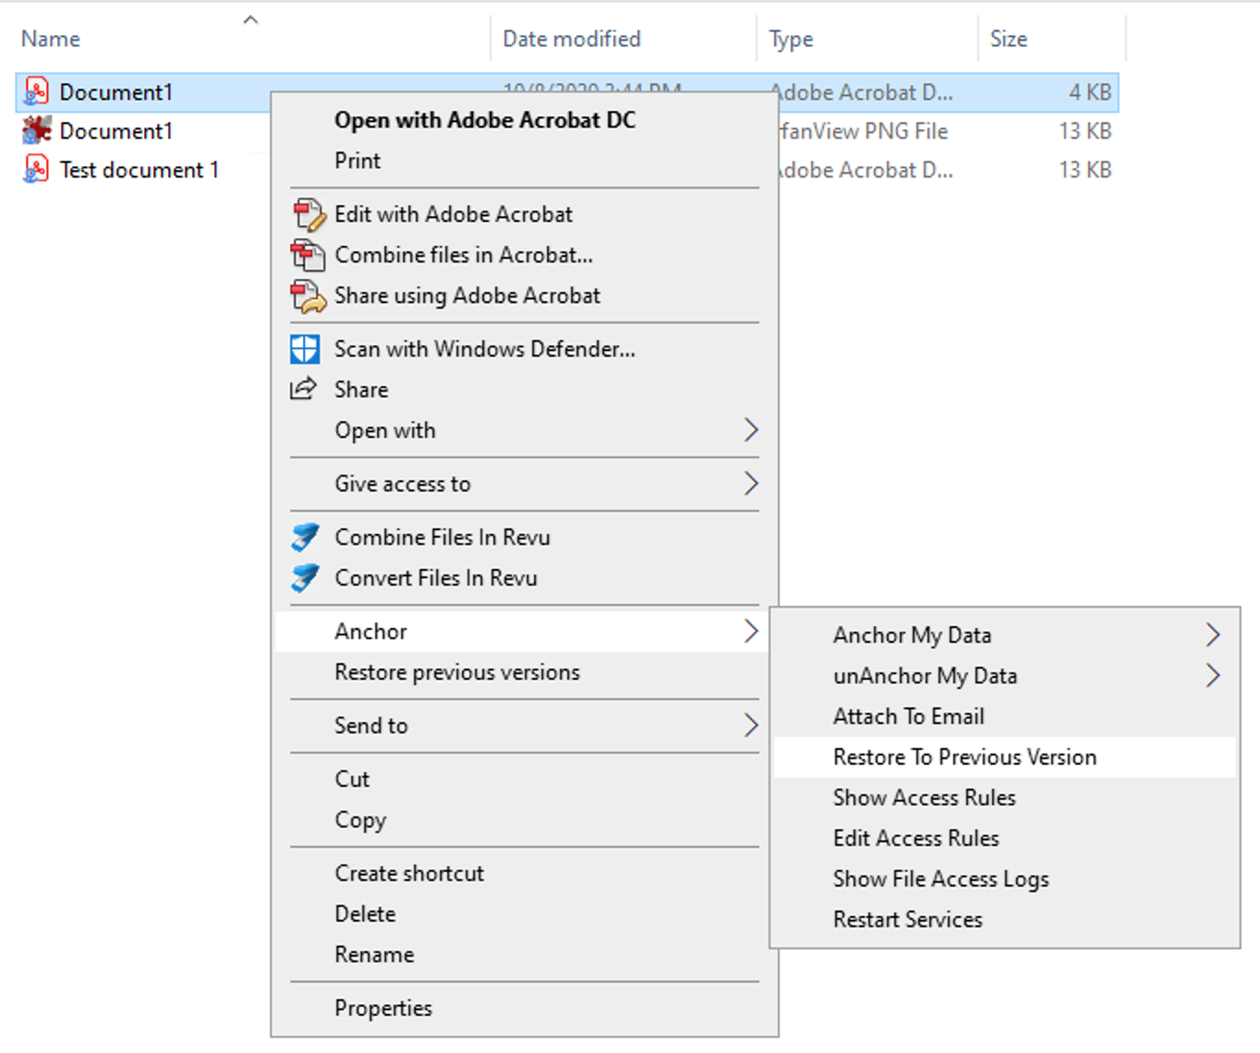Select the Test document 1 file name
The height and width of the screenshot is (1053, 1260).
point(139,170)
